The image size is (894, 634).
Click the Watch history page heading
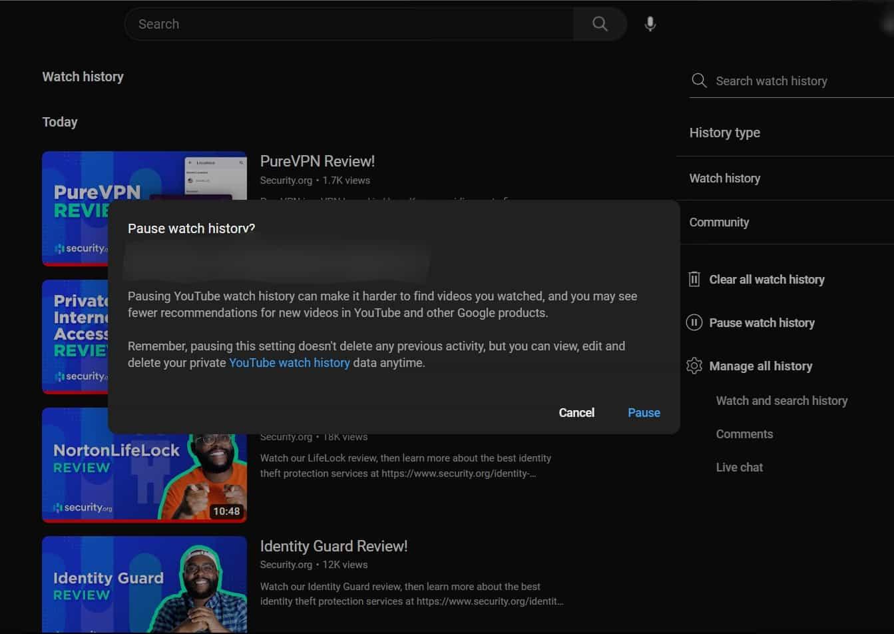pyautogui.click(x=83, y=77)
